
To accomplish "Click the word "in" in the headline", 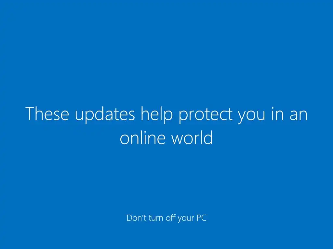I will (x=278, y=114).
